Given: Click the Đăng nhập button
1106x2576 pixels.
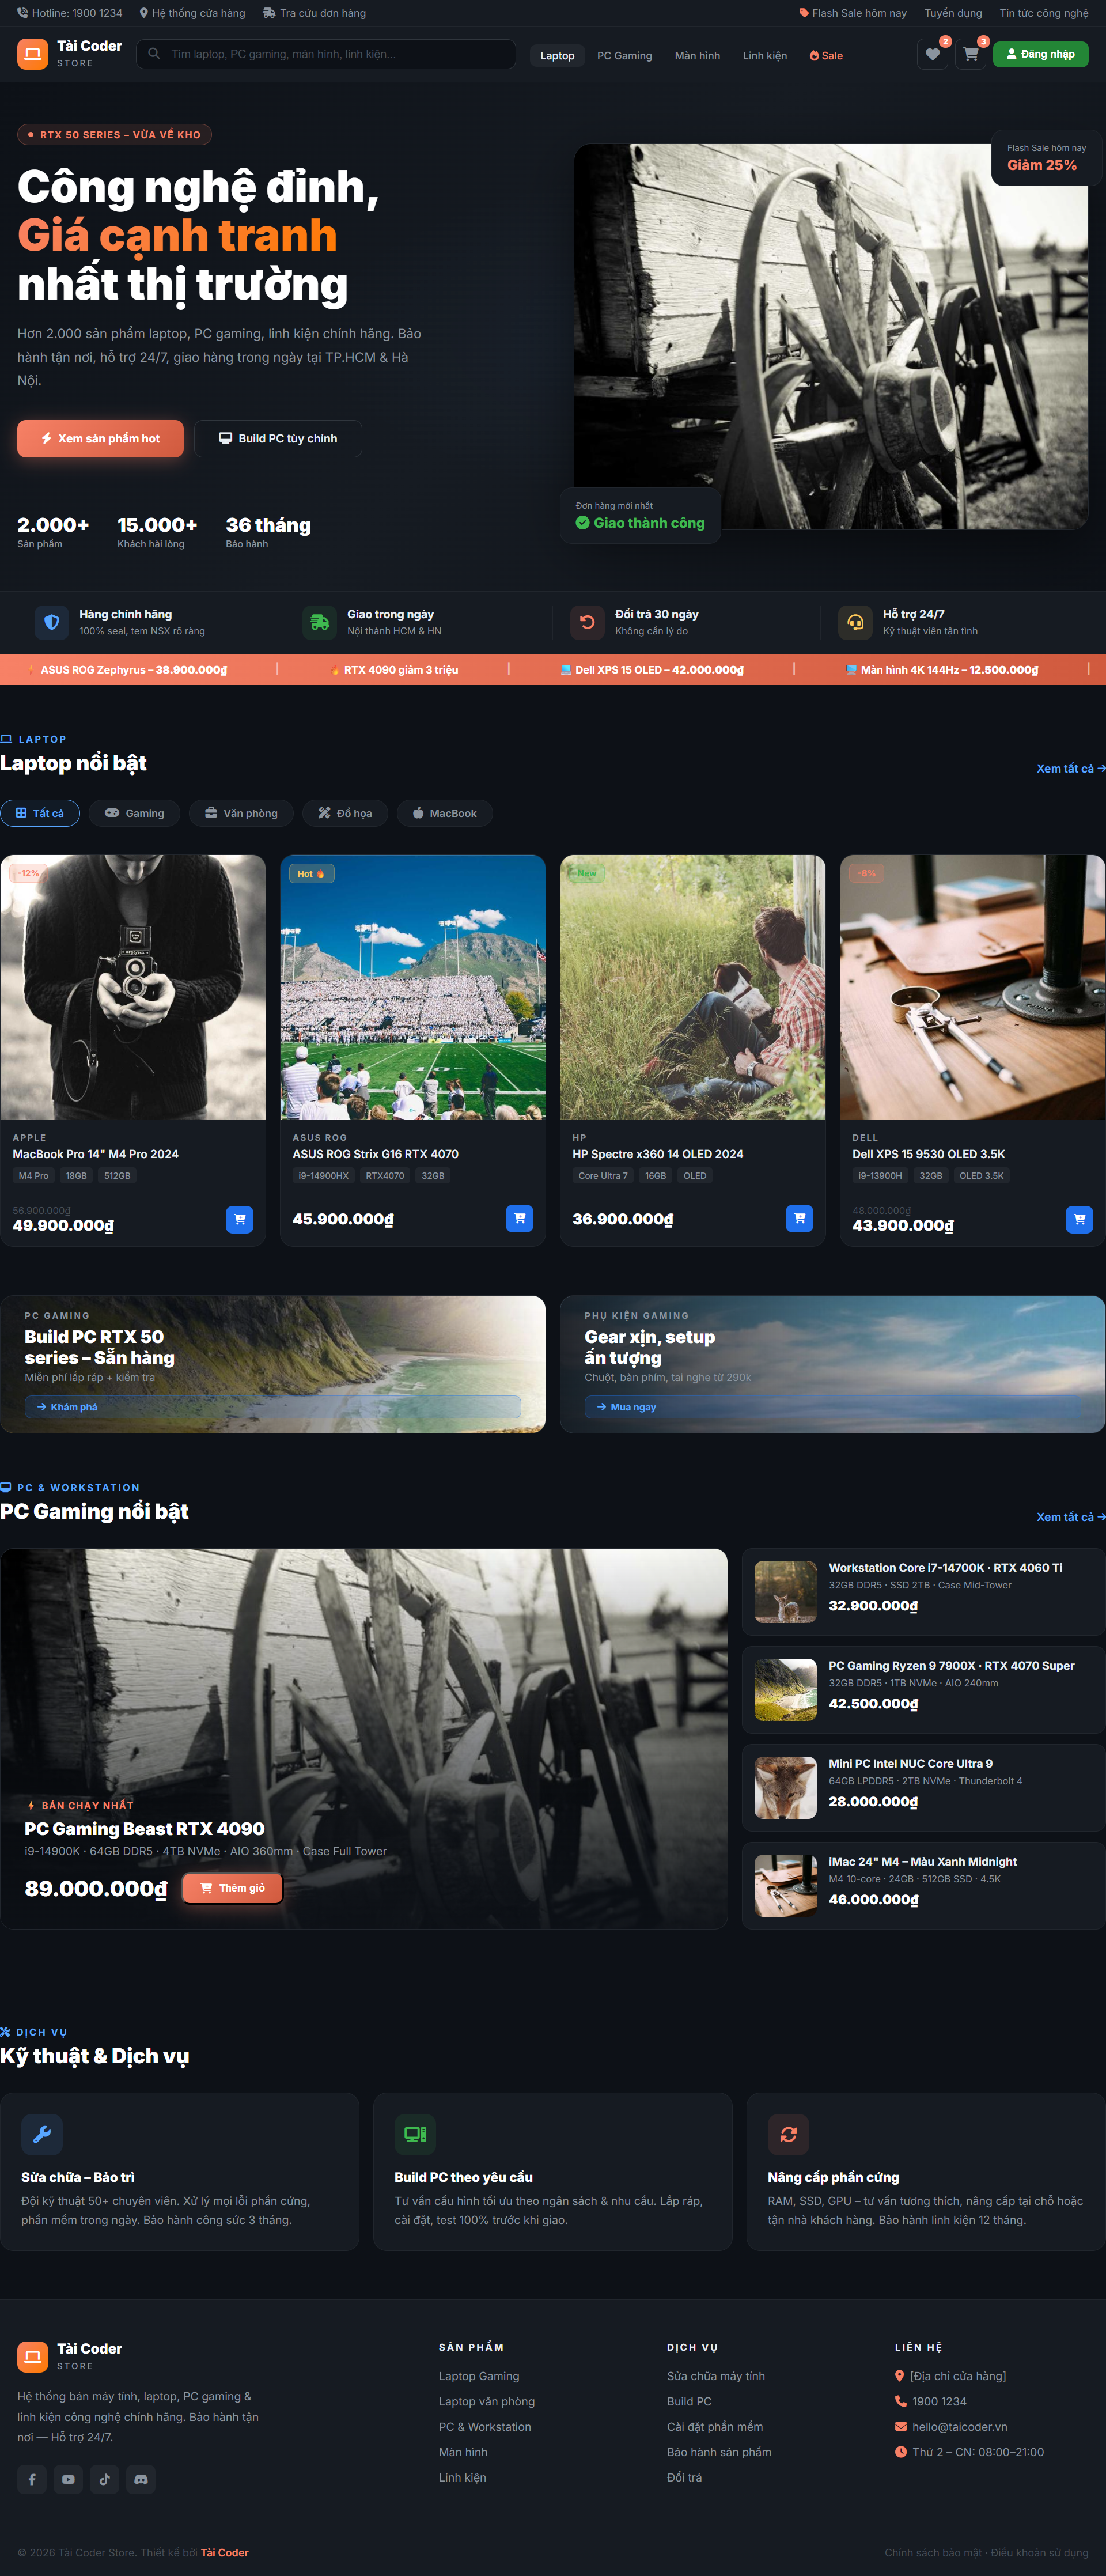Looking at the screenshot, I should [1040, 54].
